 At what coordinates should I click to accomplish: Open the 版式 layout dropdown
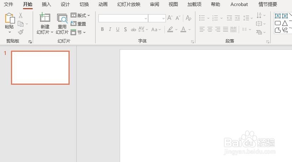[x=80, y=15]
